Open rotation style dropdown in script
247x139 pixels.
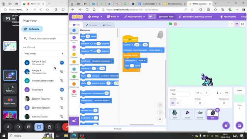pos(156,50)
